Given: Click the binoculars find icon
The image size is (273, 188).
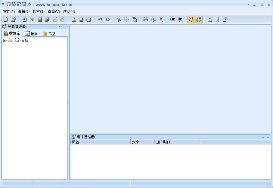Looking at the screenshot, I should 146,20.
